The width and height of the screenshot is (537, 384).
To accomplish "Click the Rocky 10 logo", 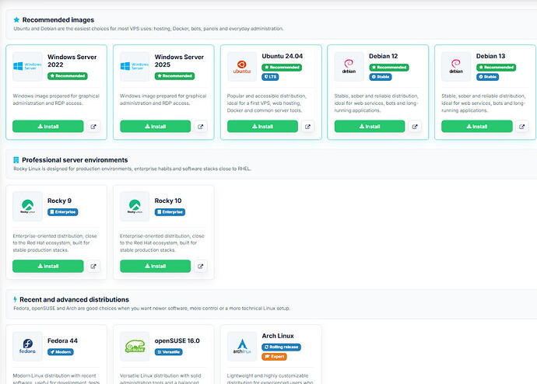I will [x=135, y=206].
